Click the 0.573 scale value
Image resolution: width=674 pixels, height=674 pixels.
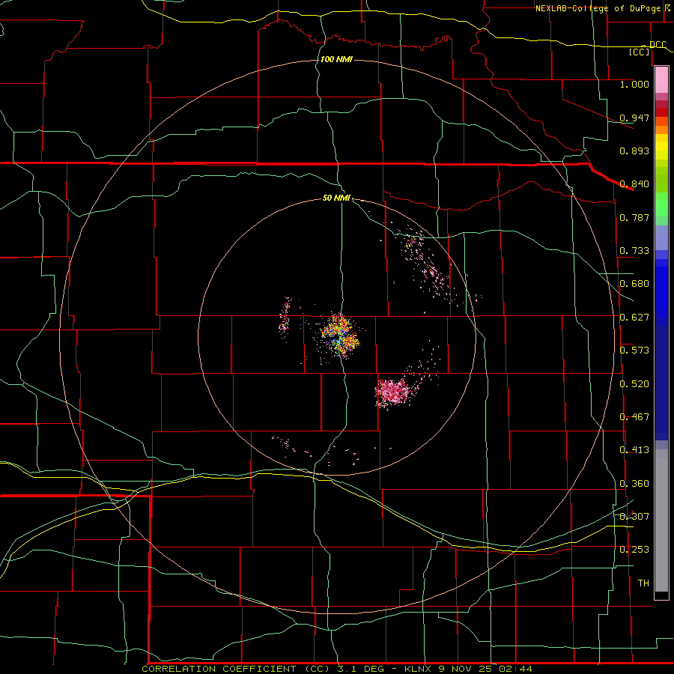[634, 350]
